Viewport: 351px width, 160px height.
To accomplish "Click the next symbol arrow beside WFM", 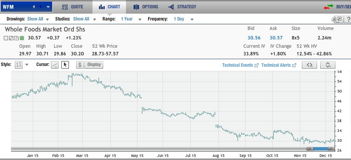I will (x=41, y=7).
